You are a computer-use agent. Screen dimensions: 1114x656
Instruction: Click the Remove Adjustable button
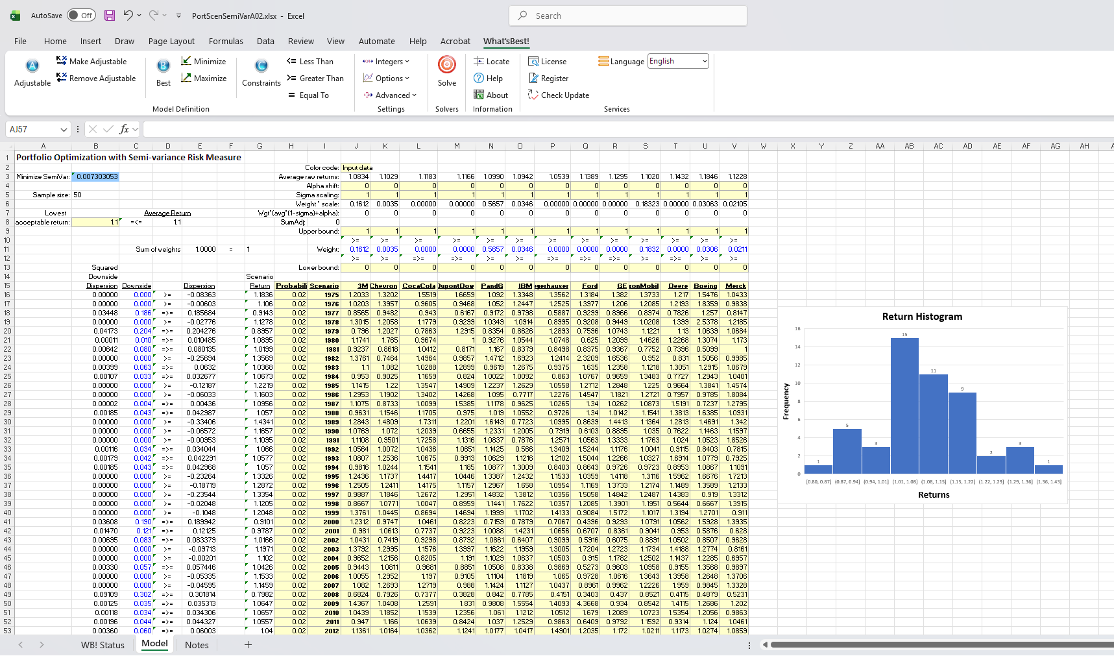coord(96,79)
